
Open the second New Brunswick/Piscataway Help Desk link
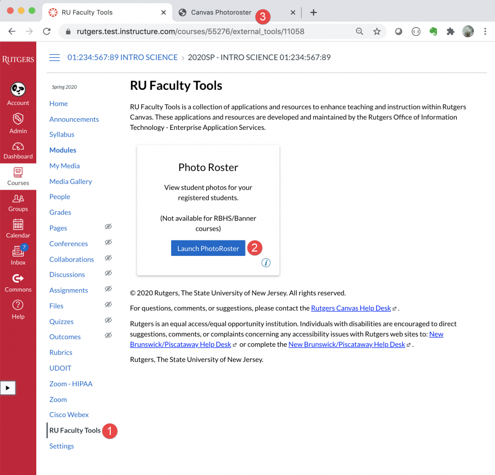[347, 345]
